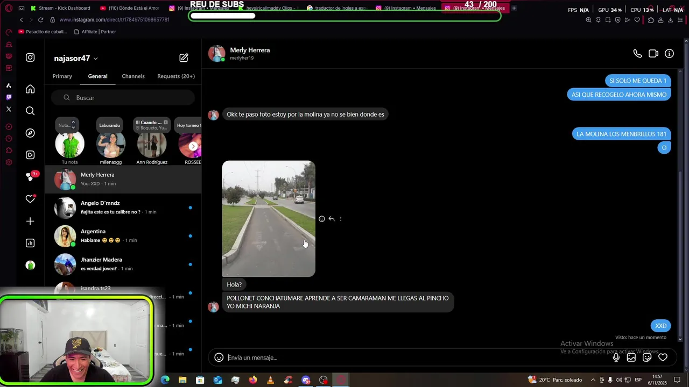
Task: Select the Merly Herrera conversation row
Action: (123, 179)
